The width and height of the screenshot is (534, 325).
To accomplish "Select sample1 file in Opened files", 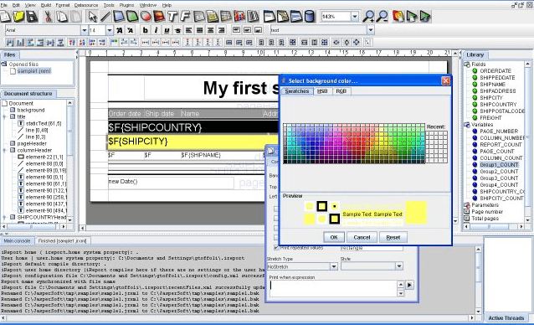I will 33,71.
